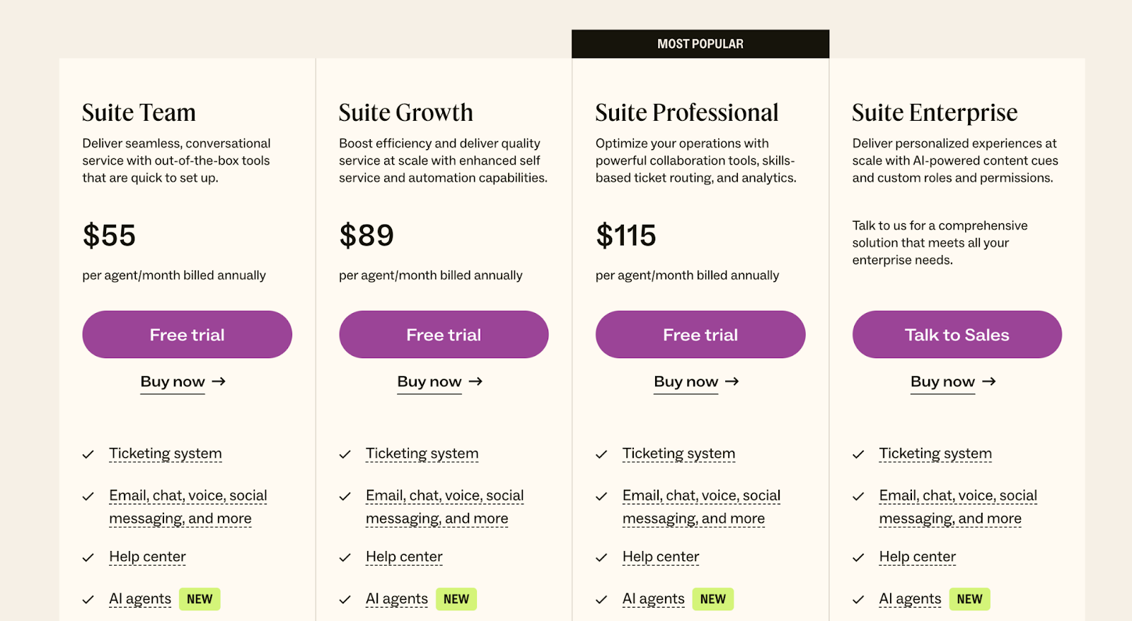Image resolution: width=1132 pixels, height=621 pixels.
Task: Click the arrow icon beside Suite Enterprise Buy now
Action: 989,382
